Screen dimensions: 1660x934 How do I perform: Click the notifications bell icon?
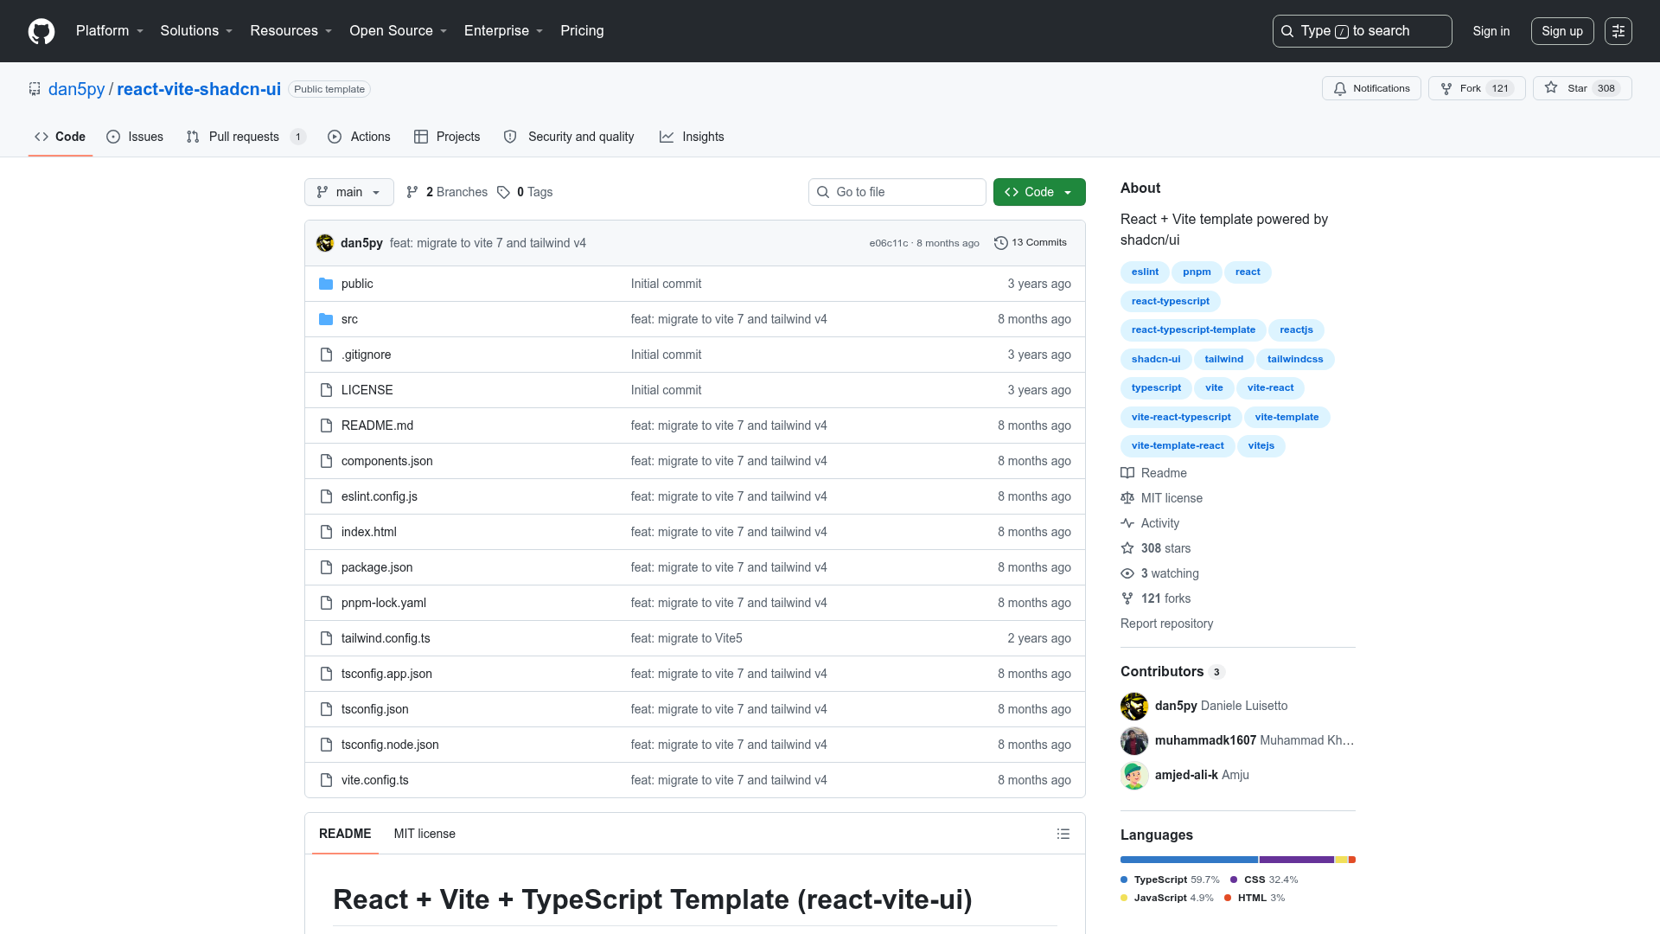[x=1340, y=89]
